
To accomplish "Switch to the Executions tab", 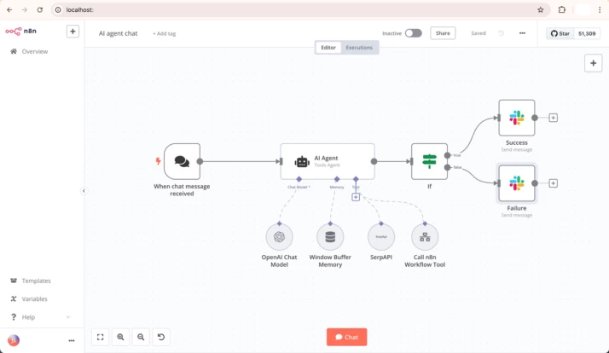I will click(359, 48).
